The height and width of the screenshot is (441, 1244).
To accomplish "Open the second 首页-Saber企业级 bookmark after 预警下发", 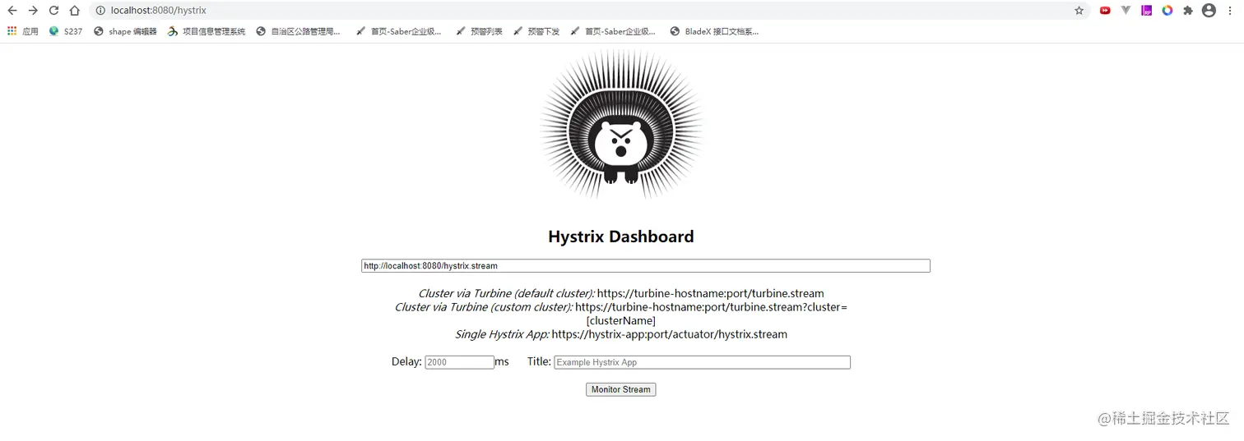I will (613, 31).
